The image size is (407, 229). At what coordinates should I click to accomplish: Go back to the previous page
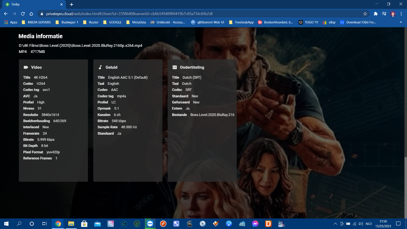point(6,14)
